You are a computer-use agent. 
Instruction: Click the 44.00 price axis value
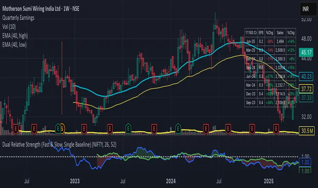(306, 58)
